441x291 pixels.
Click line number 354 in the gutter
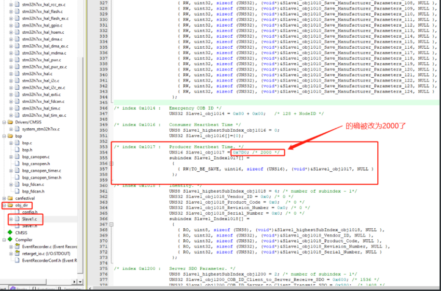click(104, 152)
